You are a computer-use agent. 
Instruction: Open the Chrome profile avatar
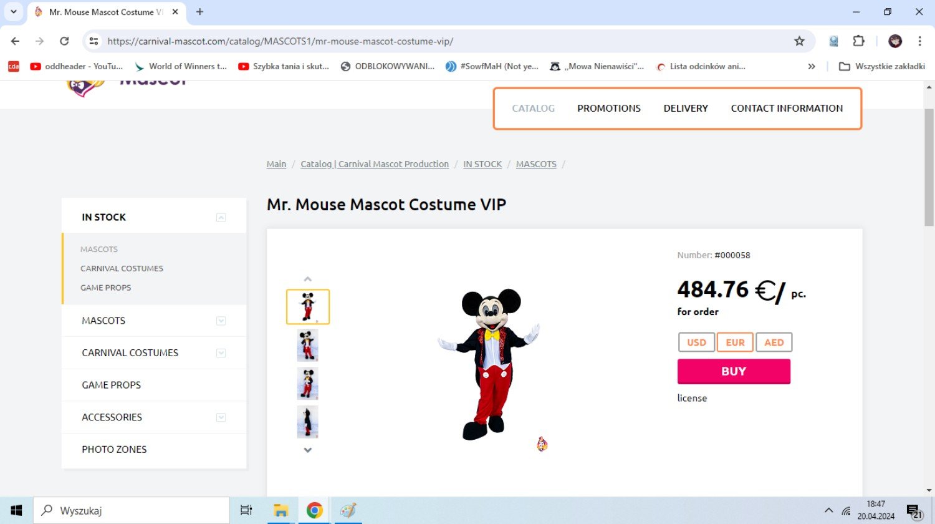click(x=895, y=41)
